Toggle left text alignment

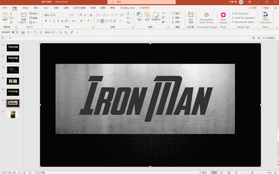pyautogui.click(x=98, y=21)
